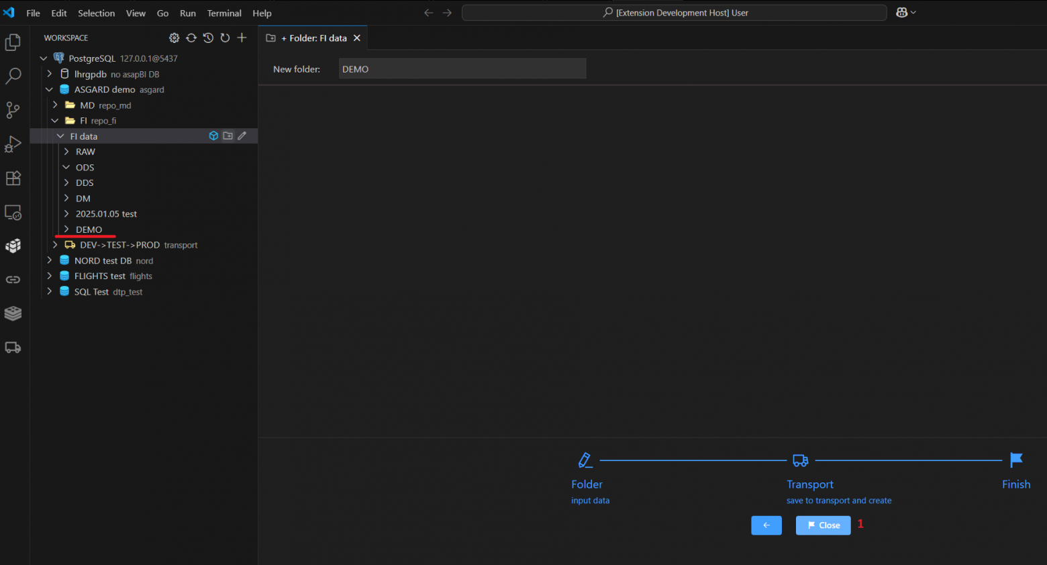Open the Terminal menu
The image size is (1047, 565).
(x=224, y=13)
